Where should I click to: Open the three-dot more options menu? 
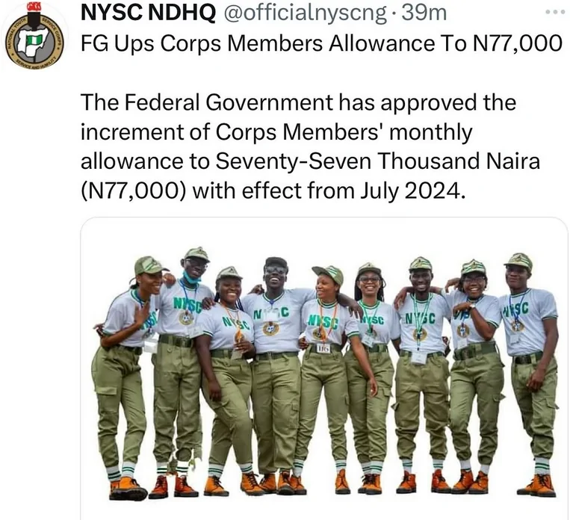point(556,12)
